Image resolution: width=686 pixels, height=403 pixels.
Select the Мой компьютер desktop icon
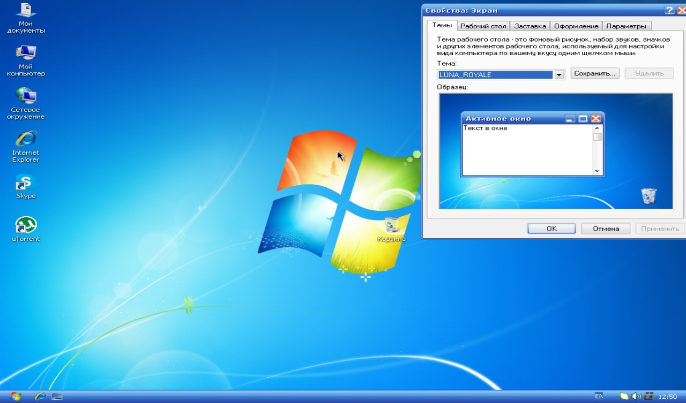26,54
